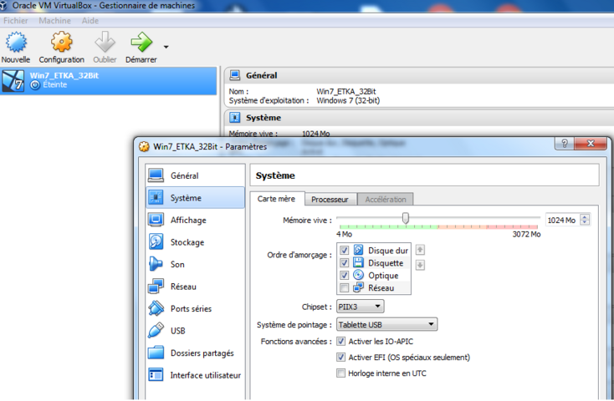Open the Fichier menu
This screenshot has height=401, width=614.
(16, 21)
